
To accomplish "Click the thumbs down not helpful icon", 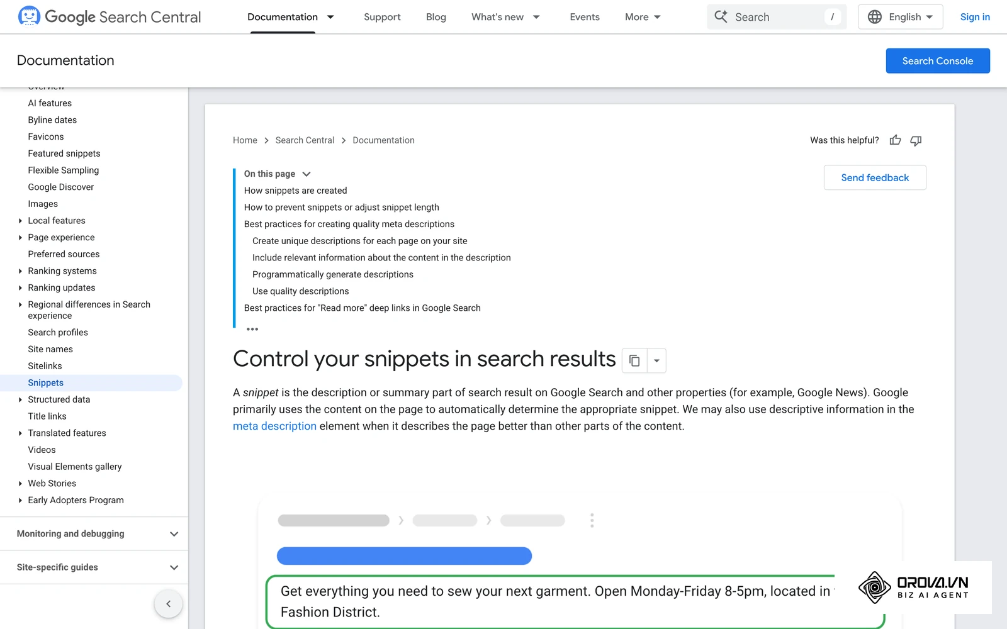I will (x=916, y=140).
